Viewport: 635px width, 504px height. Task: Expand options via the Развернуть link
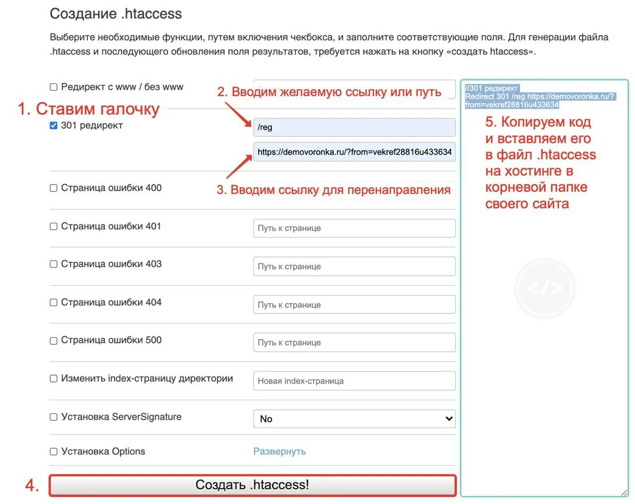pyautogui.click(x=279, y=451)
